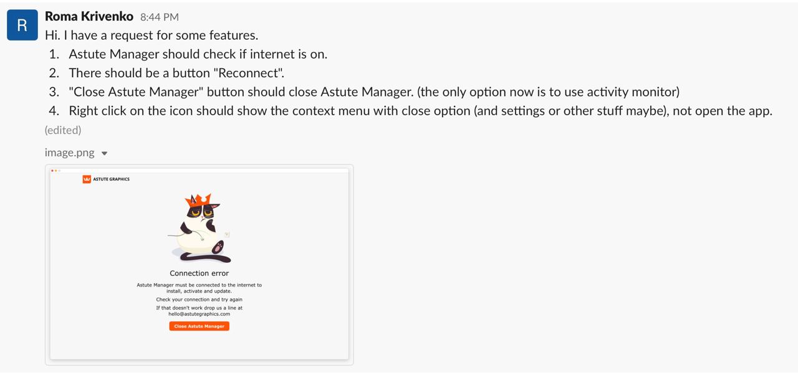The image size is (798, 383).
Task: Click list item about checking internet
Action: click(198, 54)
